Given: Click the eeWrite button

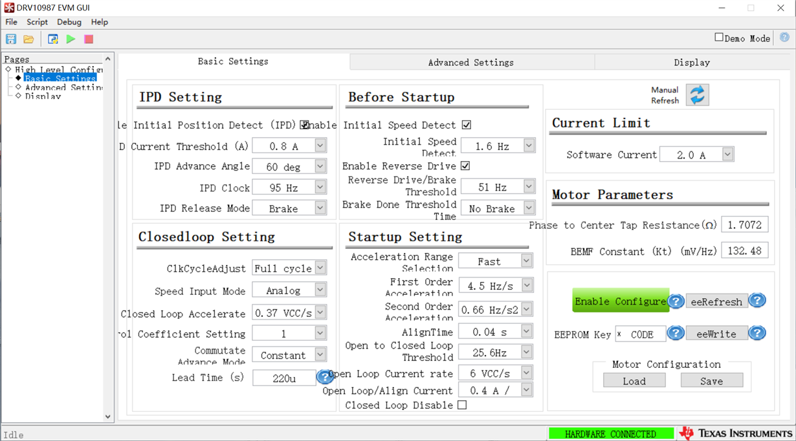Looking at the screenshot, I should coord(716,334).
